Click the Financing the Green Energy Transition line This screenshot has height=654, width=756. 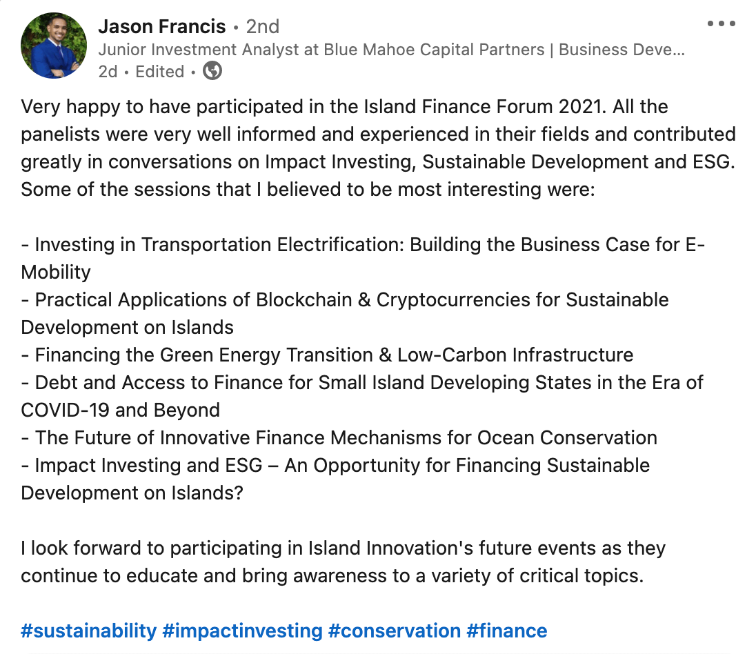click(x=327, y=355)
